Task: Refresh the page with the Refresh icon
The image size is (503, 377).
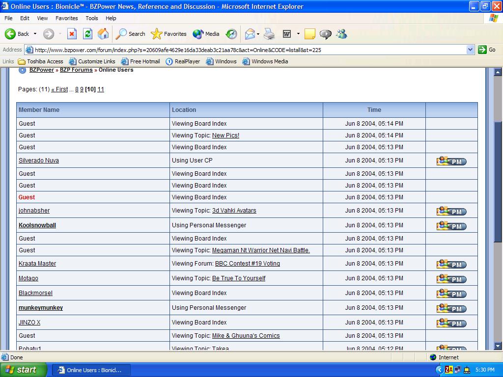Action: coord(87,34)
